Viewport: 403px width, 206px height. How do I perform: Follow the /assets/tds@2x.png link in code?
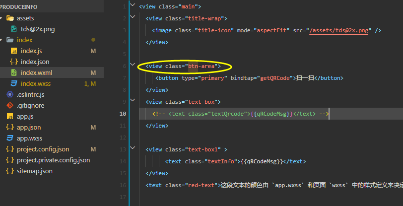pyautogui.click(x=339, y=30)
